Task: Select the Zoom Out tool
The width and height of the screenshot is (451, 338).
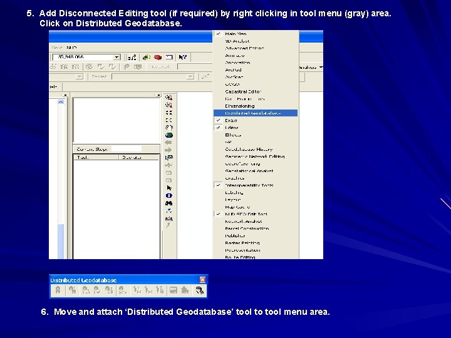Action: point(169,105)
